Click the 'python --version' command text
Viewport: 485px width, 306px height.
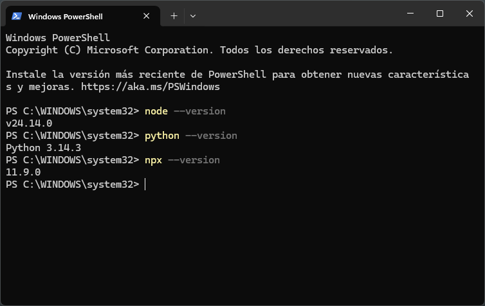(x=191, y=136)
